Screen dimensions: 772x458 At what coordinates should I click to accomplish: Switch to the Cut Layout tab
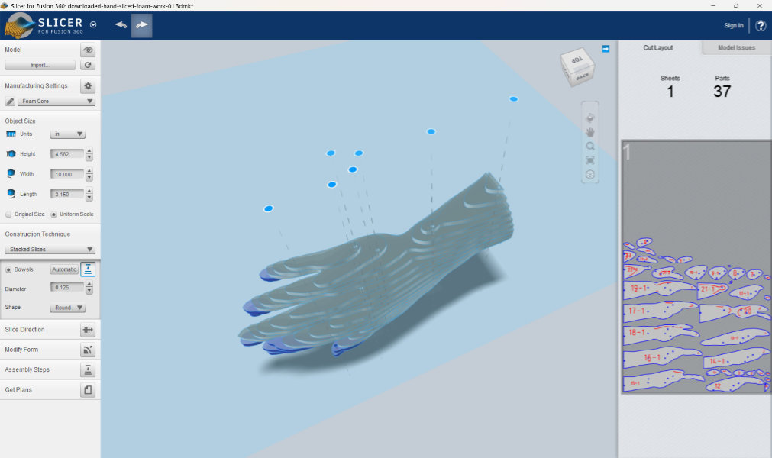tap(657, 48)
